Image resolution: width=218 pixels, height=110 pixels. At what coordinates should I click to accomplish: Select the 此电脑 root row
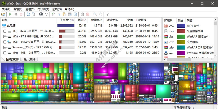(x=81, y=25)
